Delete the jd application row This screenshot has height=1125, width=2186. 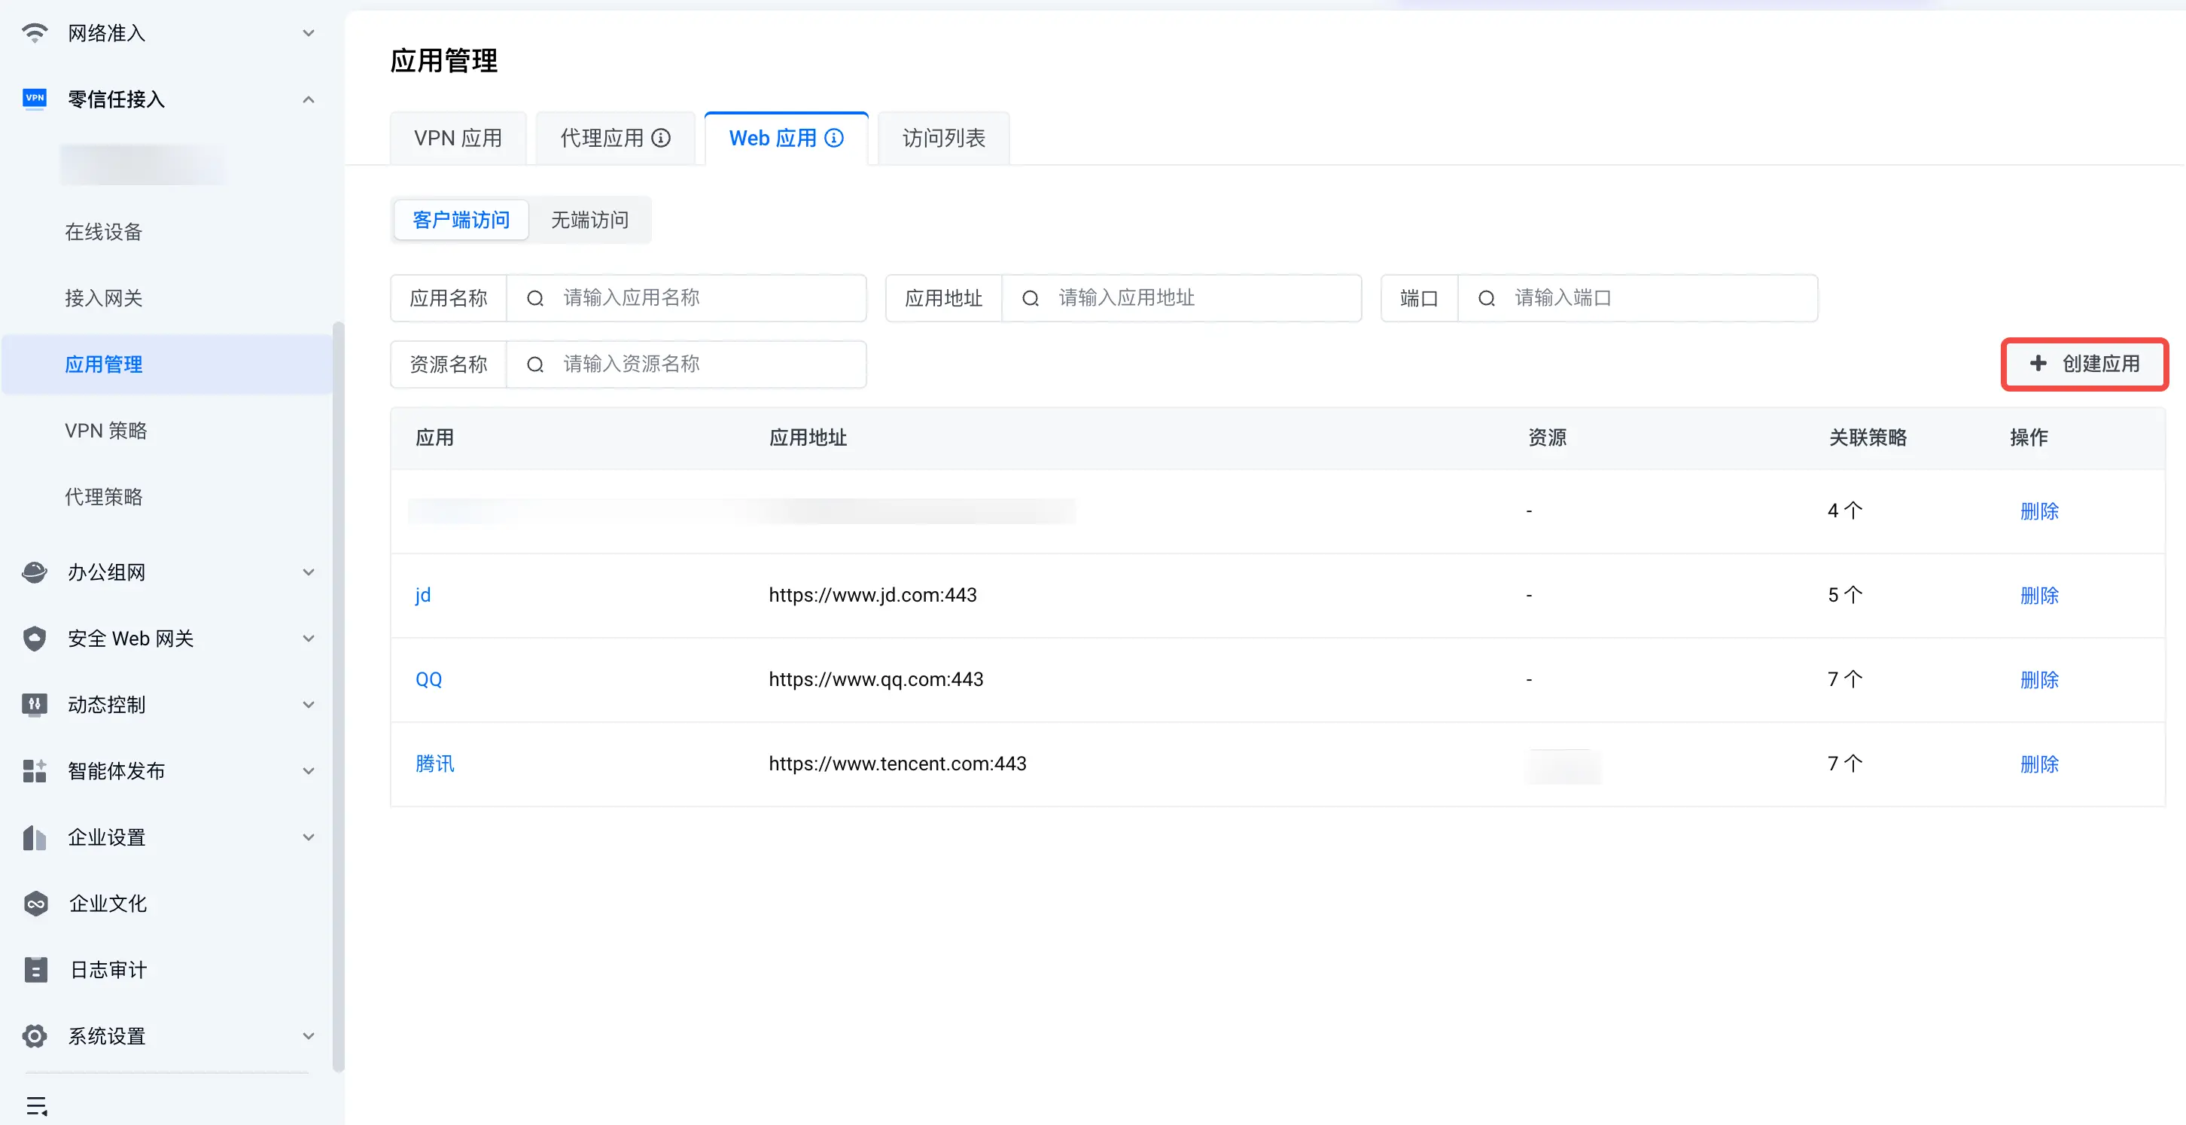pyautogui.click(x=2039, y=595)
